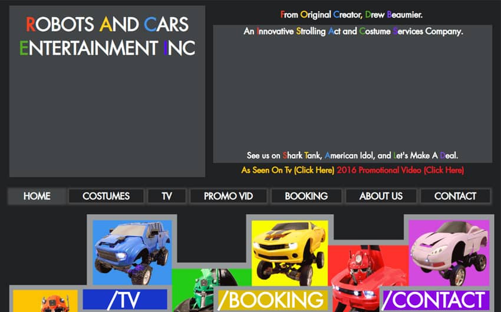The width and height of the screenshot is (501, 312).
Task: Click the yellow /BOOKING banner button
Action: pyautogui.click(x=272, y=300)
